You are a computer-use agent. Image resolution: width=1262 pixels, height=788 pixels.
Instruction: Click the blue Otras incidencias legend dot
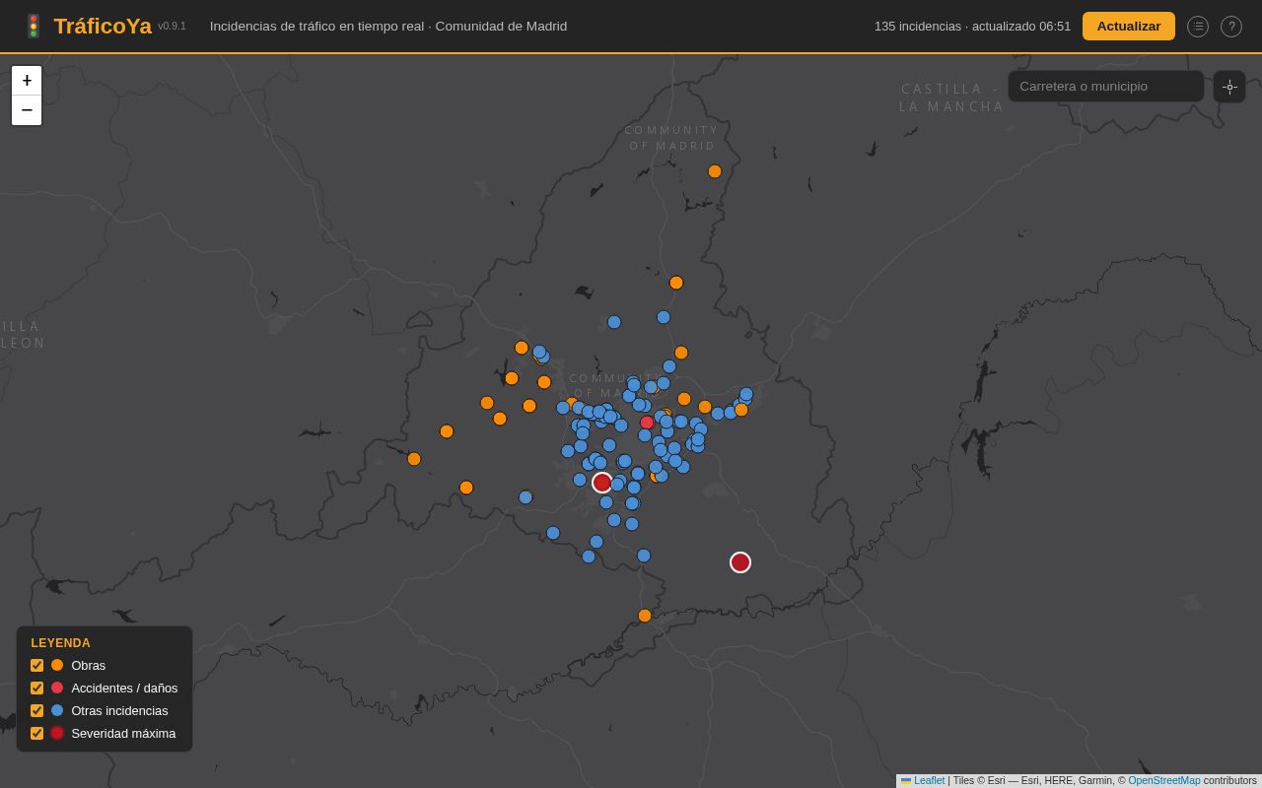pos(57,711)
